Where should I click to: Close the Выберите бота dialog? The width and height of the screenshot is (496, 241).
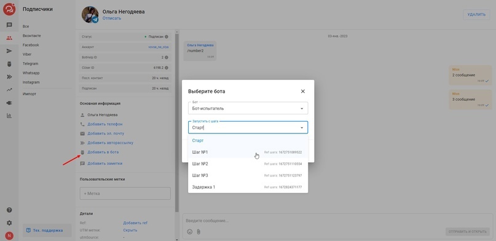(x=303, y=92)
